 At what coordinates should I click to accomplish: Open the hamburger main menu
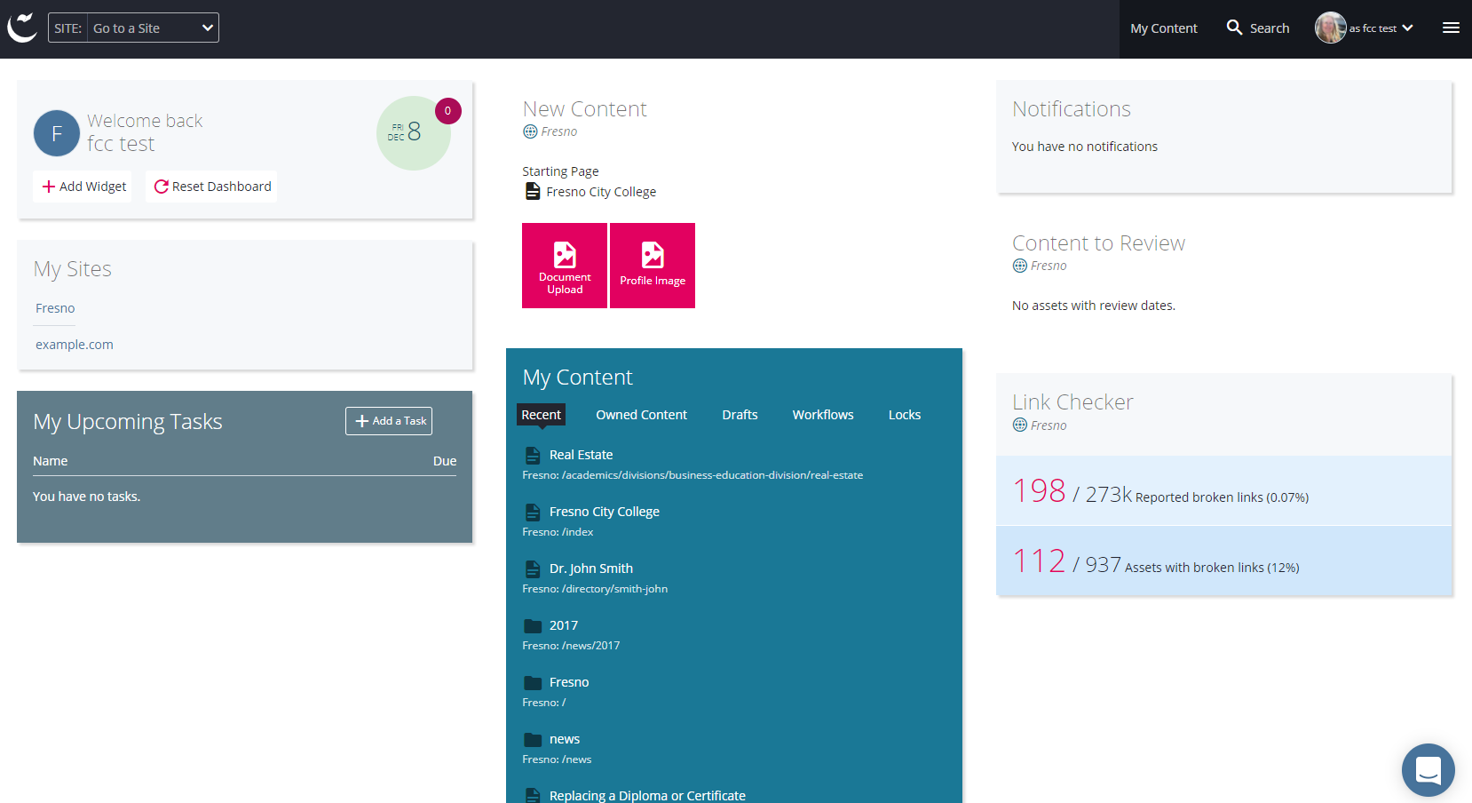[1451, 28]
